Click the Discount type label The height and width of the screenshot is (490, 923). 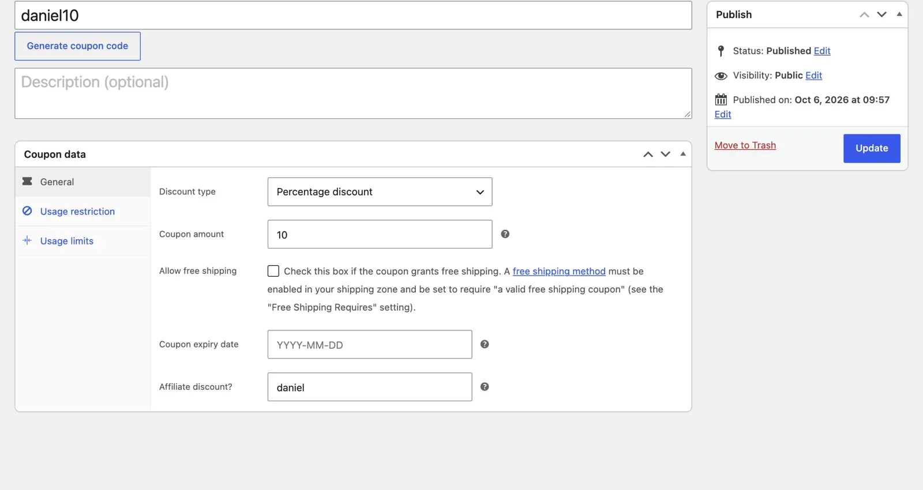pos(187,191)
